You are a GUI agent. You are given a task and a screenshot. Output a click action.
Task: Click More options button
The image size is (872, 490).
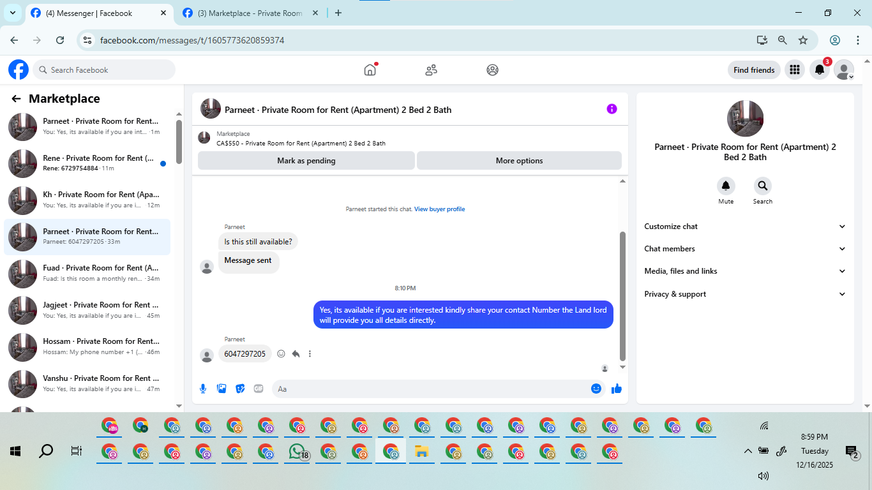pos(519,161)
